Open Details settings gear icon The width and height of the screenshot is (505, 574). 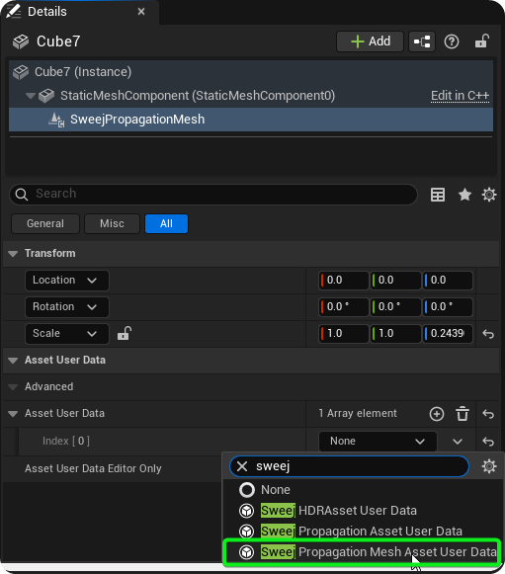[x=489, y=195]
